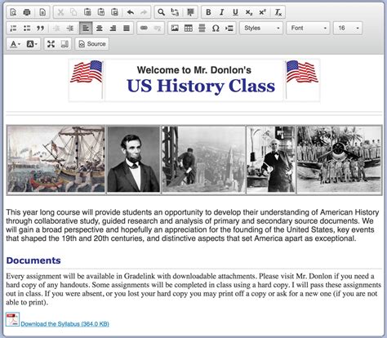Image resolution: width=387 pixels, height=338 pixels.
Task: Toggle bold formatting
Action: point(208,12)
